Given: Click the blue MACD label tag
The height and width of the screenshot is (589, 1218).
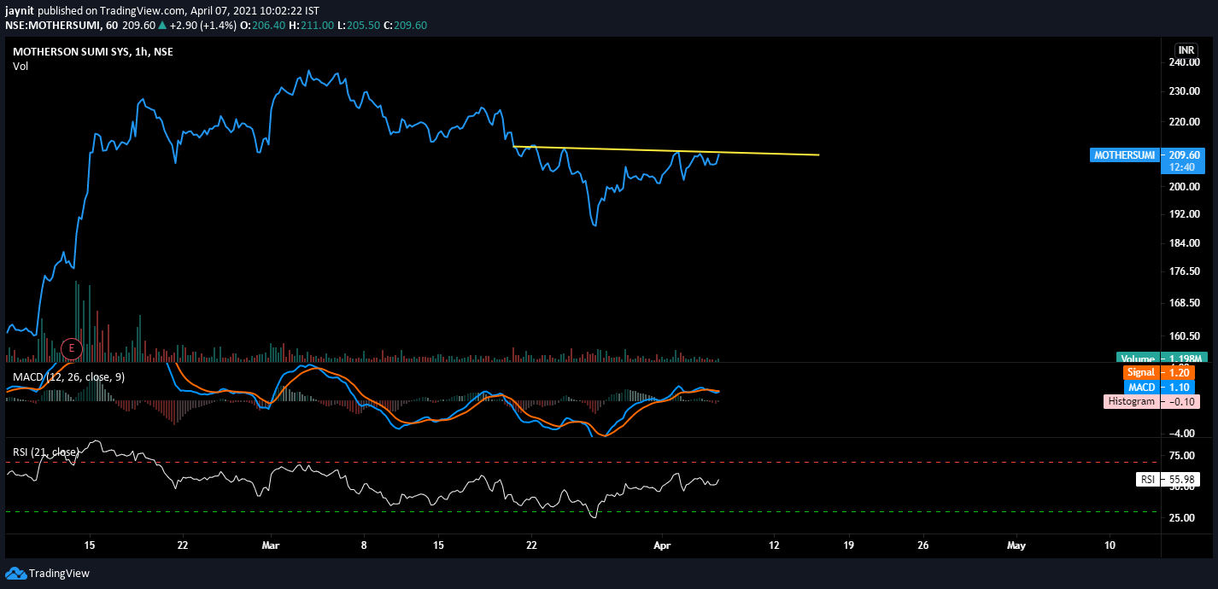Looking at the screenshot, I should 1142,387.
